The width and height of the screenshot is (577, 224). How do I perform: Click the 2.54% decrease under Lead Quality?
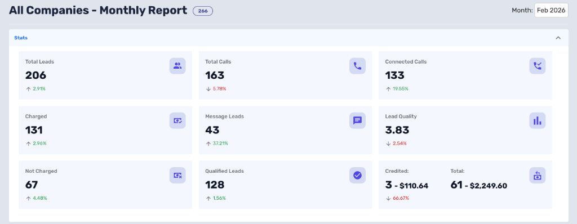400,144
